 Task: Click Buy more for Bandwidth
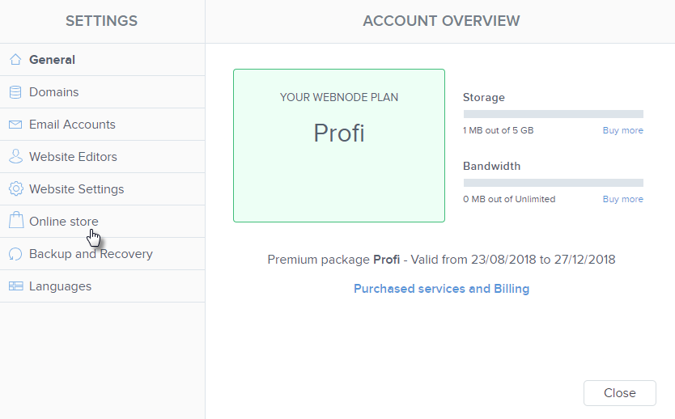623,199
